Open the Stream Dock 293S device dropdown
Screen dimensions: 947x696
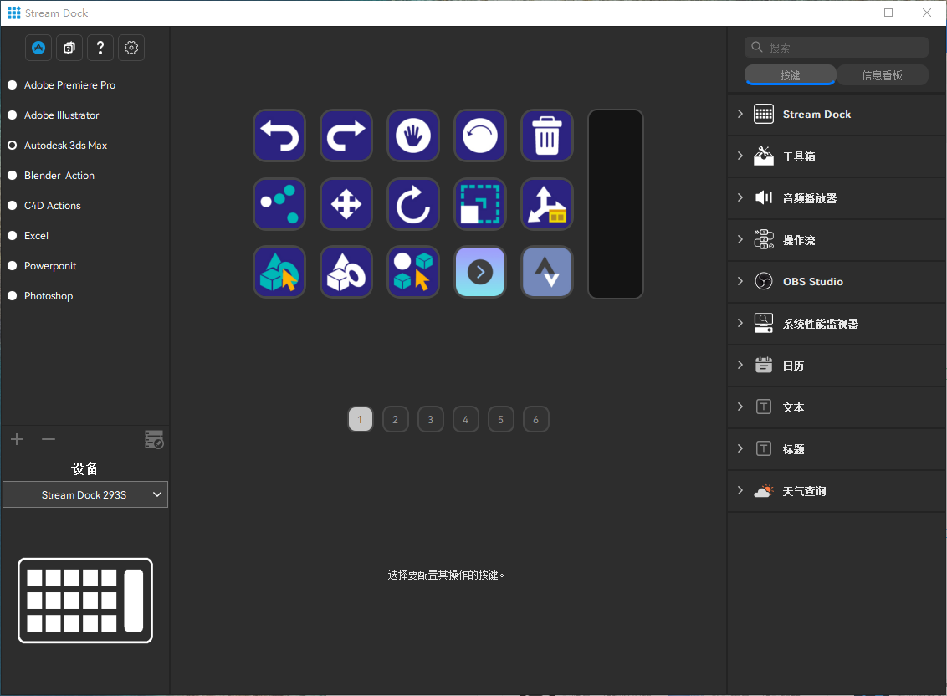point(85,495)
